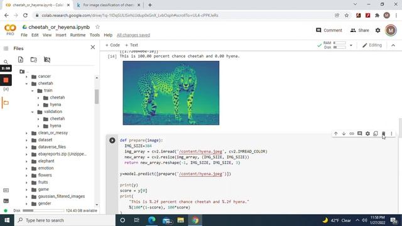Open the File menu
The image size is (402, 226).
24,35
